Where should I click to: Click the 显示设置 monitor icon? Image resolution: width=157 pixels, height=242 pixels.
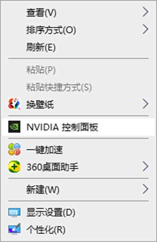point(14,213)
